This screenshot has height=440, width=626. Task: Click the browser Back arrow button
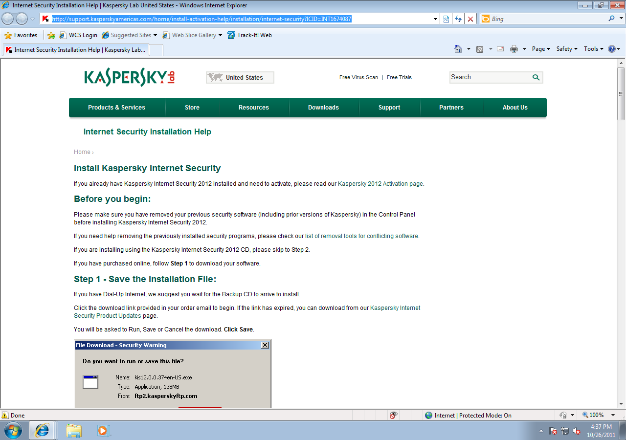click(8, 19)
